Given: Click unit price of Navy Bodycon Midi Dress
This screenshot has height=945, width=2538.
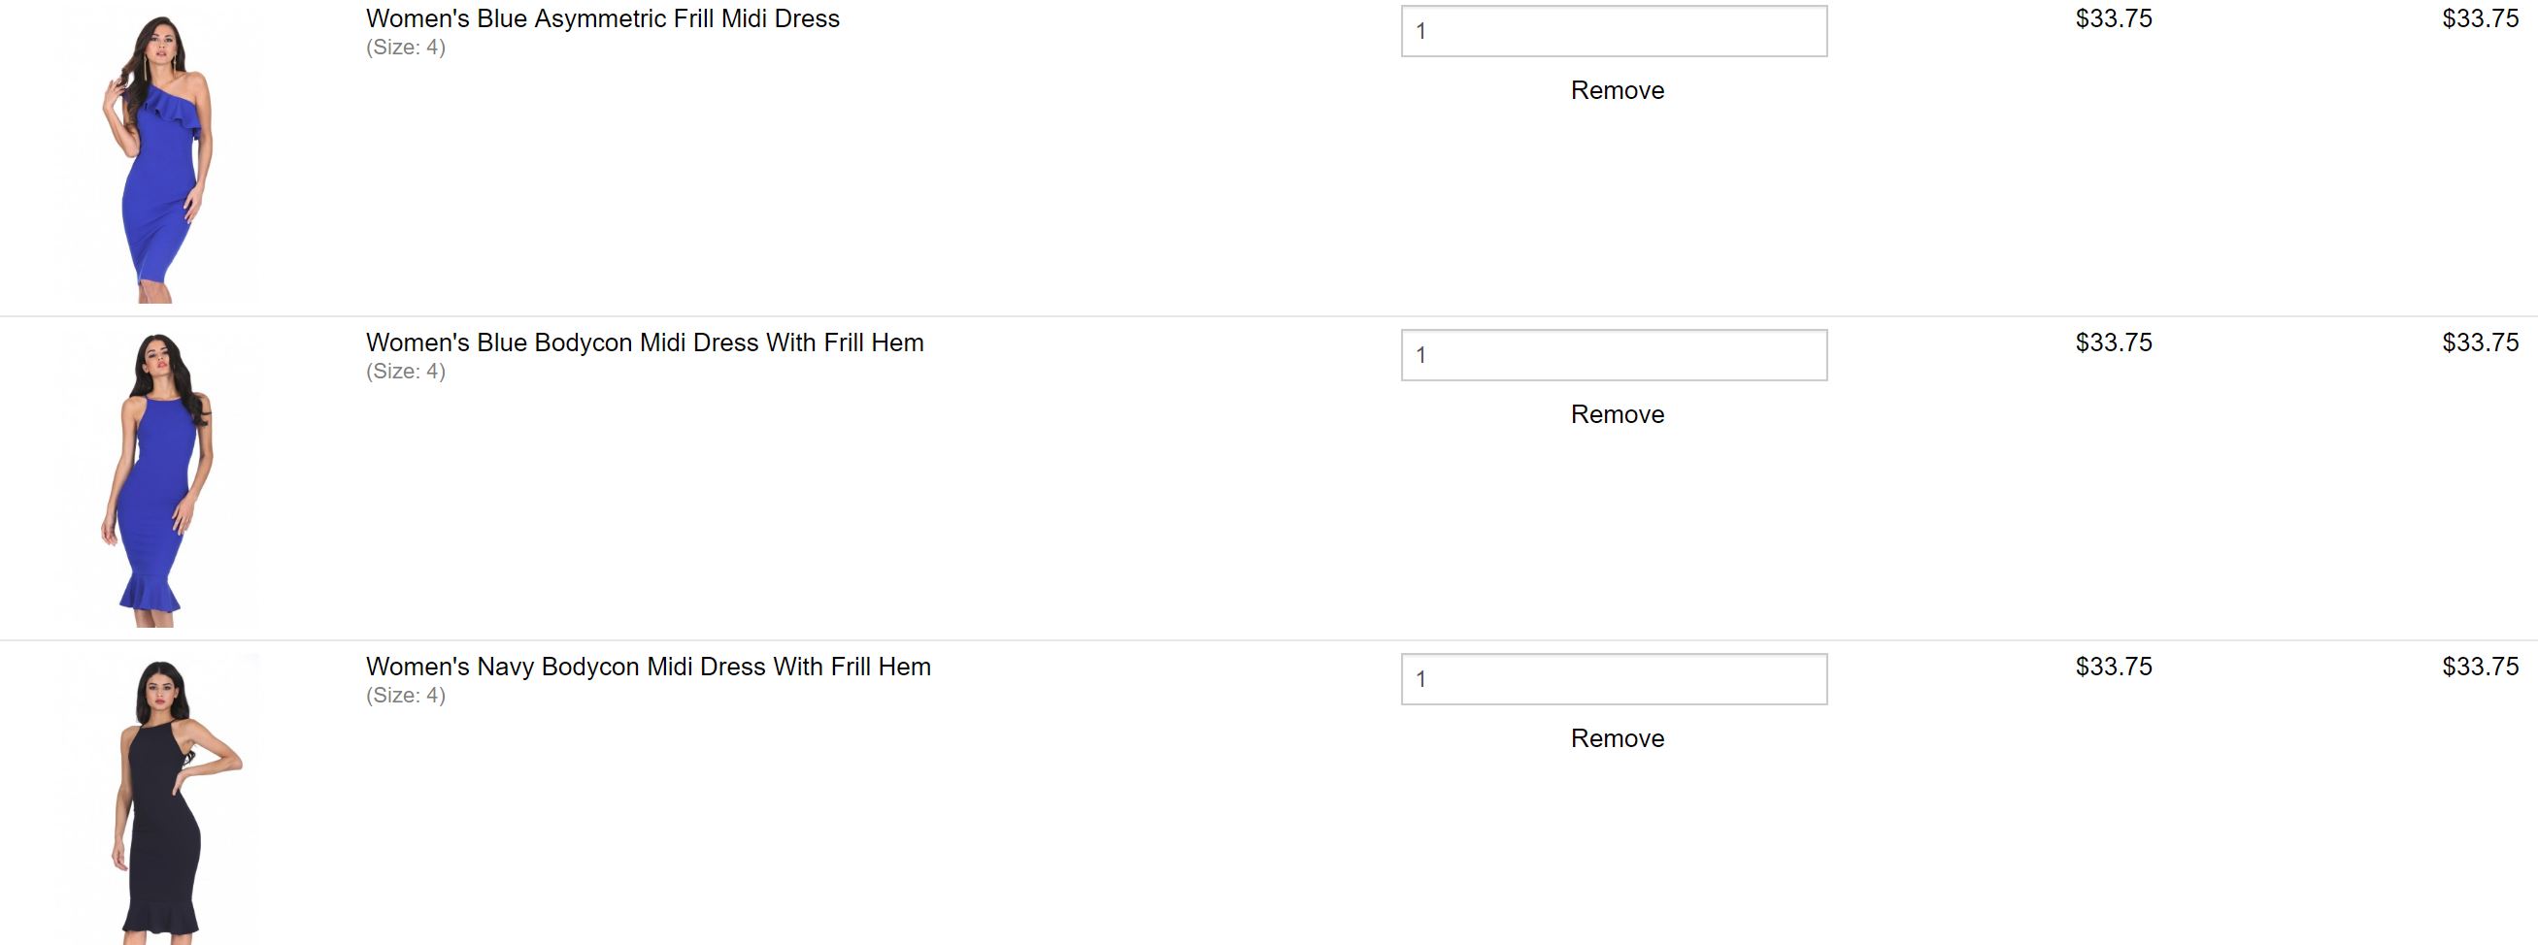Looking at the screenshot, I should pyautogui.click(x=2114, y=667).
